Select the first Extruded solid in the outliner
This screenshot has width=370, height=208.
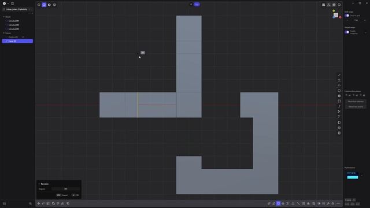(14, 21)
